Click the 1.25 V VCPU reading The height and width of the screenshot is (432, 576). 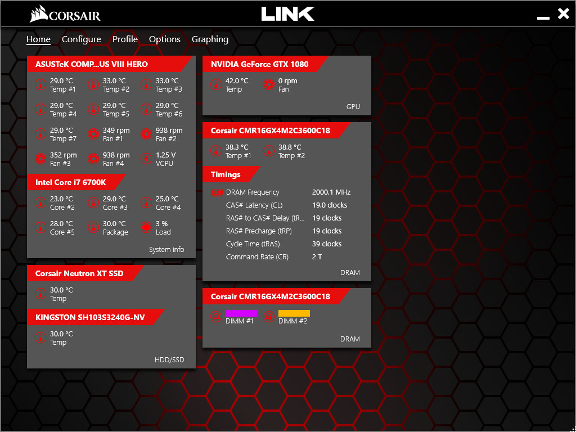[x=166, y=155]
